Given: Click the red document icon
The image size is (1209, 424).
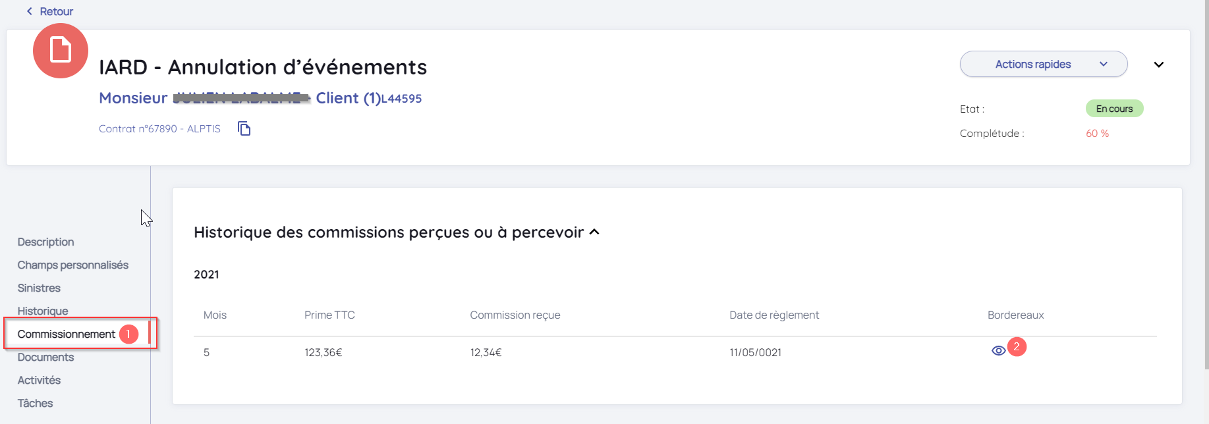Looking at the screenshot, I should tap(61, 51).
